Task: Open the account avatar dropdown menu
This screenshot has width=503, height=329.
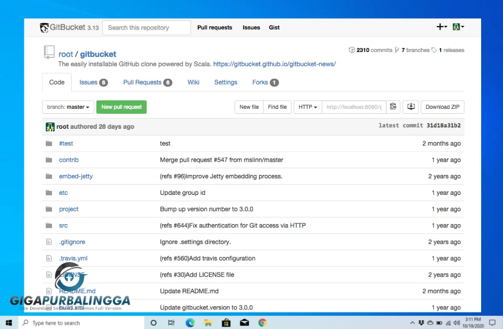Action: tap(457, 27)
